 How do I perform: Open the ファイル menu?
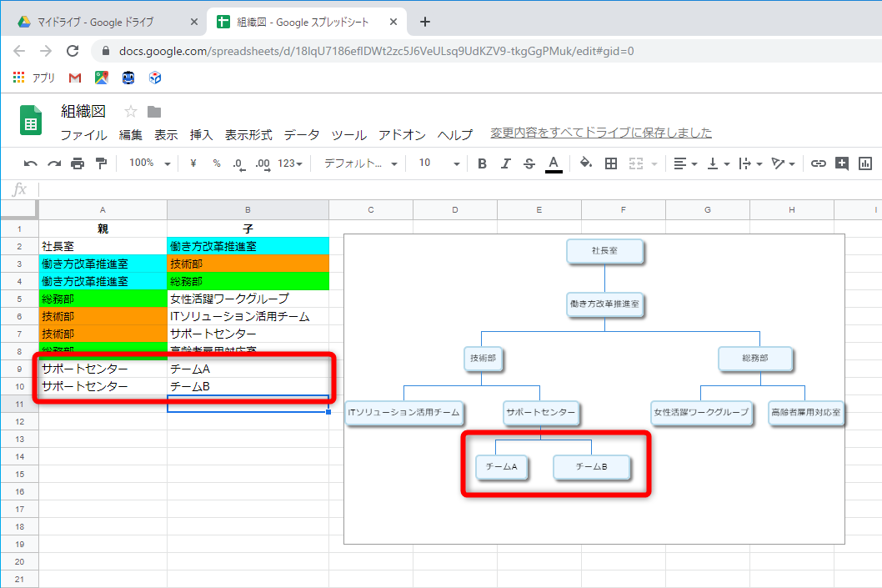click(x=83, y=135)
